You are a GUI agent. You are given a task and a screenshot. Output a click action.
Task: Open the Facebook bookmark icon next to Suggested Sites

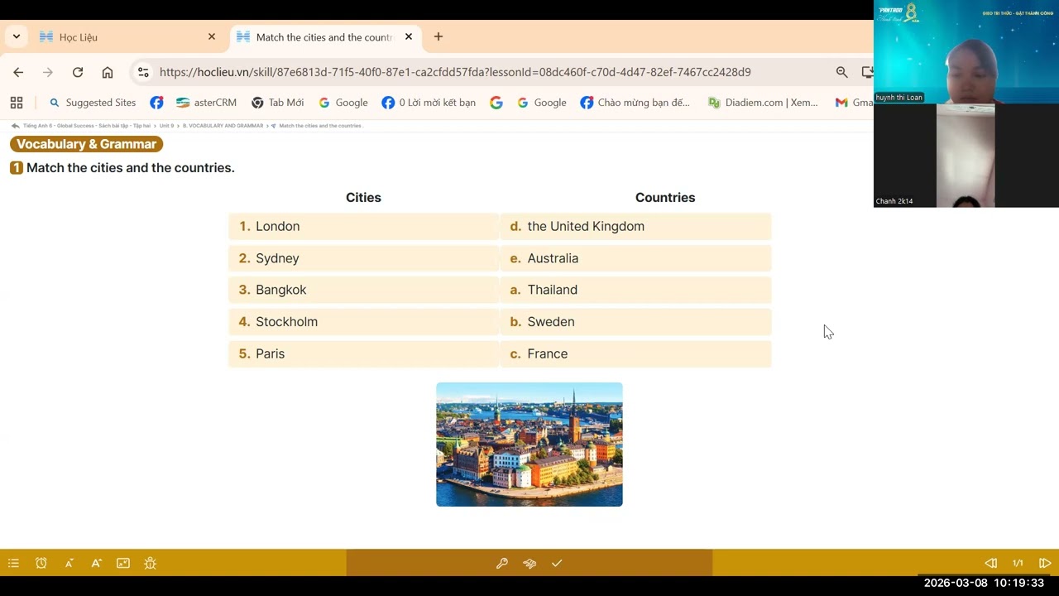[156, 103]
